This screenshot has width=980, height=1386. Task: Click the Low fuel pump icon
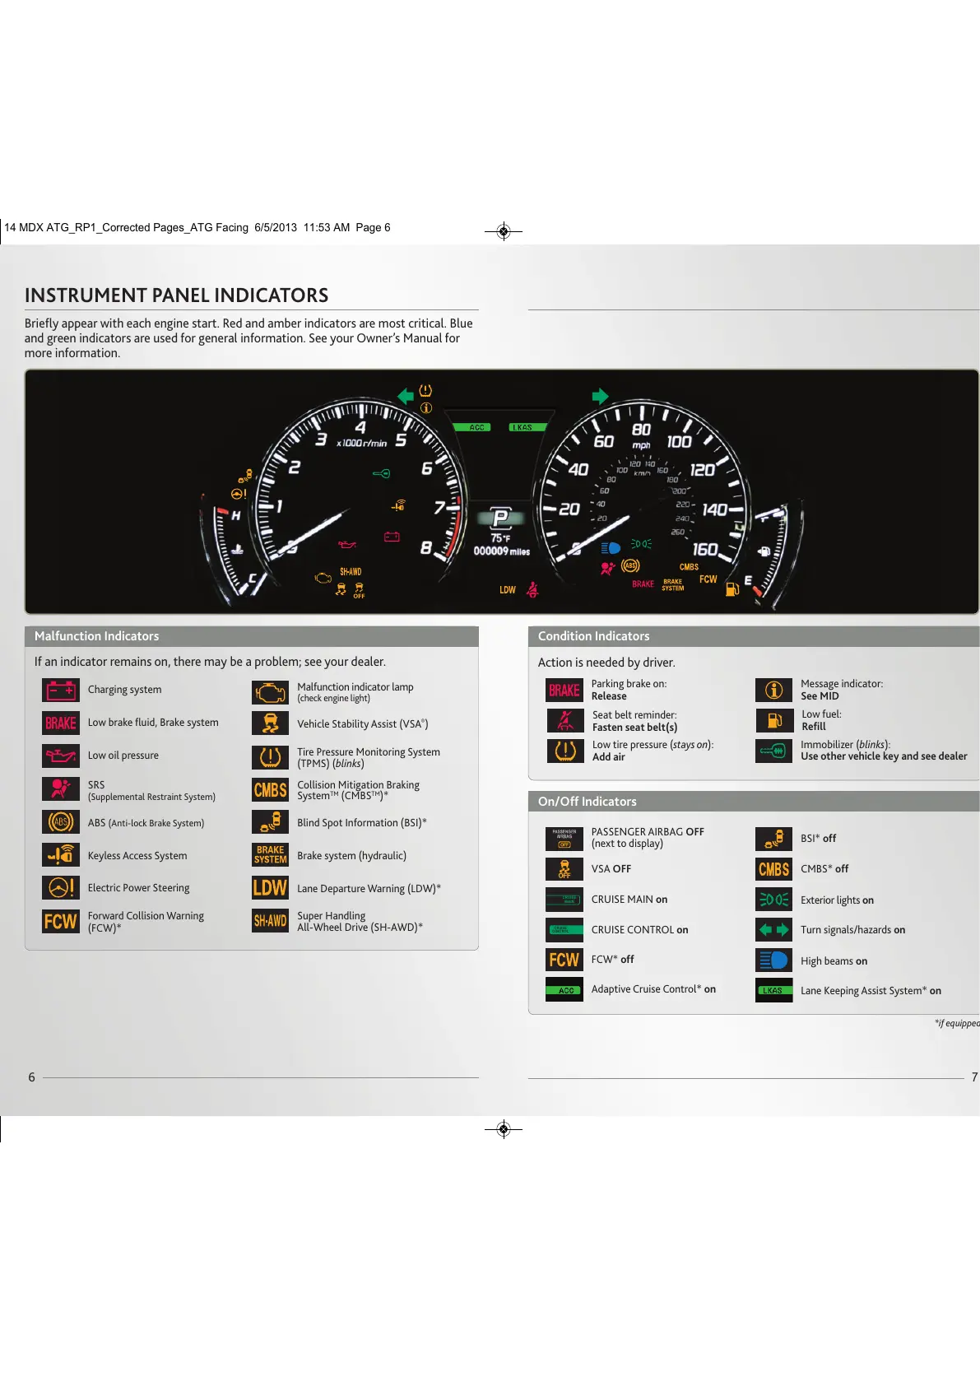[773, 721]
